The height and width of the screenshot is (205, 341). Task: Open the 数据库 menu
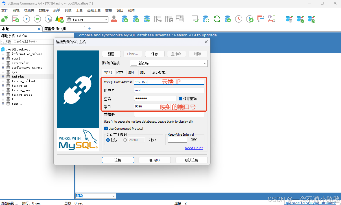pyautogui.click(x=44, y=10)
